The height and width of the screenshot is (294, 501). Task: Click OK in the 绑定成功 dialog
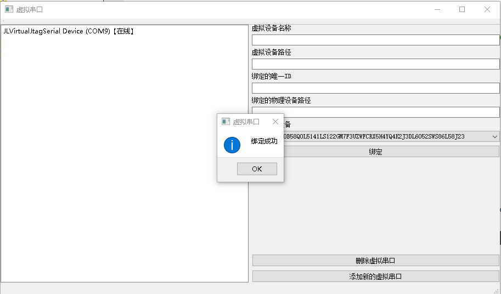[x=257, y=169]
